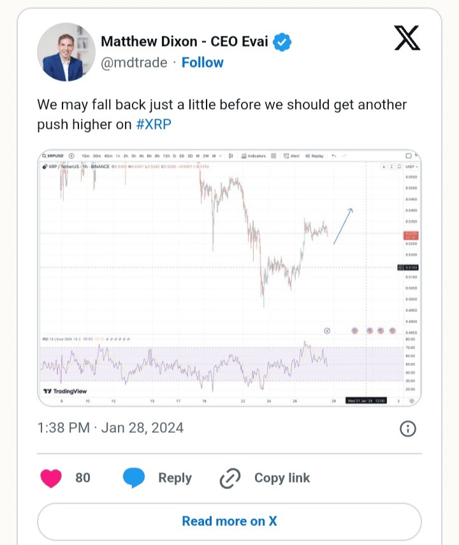459x545 pixels.
Task: Open the #XRP hashtag
Action: click(x=154, y=124)
